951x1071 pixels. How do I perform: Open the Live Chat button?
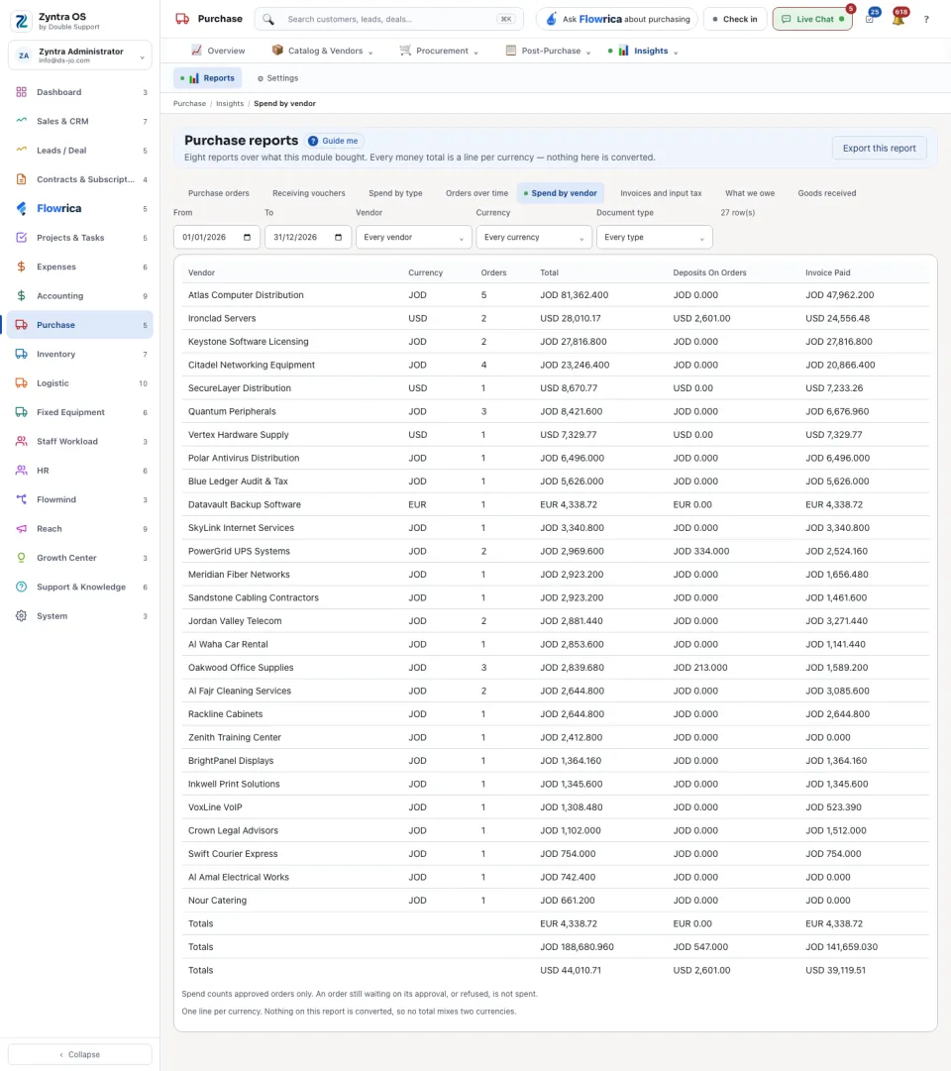(812, 19)
